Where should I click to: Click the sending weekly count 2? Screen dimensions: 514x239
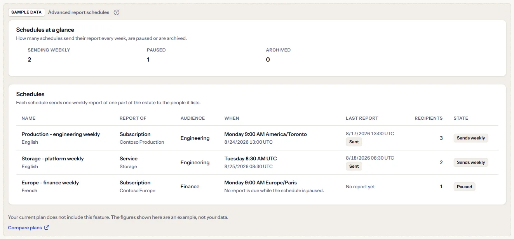coord(30,60)
